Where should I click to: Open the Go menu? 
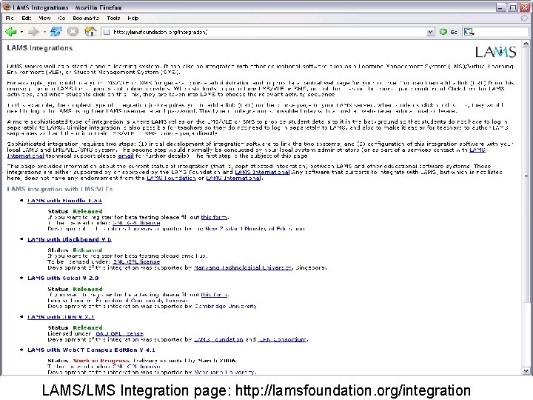61,18
